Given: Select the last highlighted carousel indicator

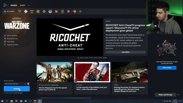Looking at the screenshot, I should click(105, 58).
